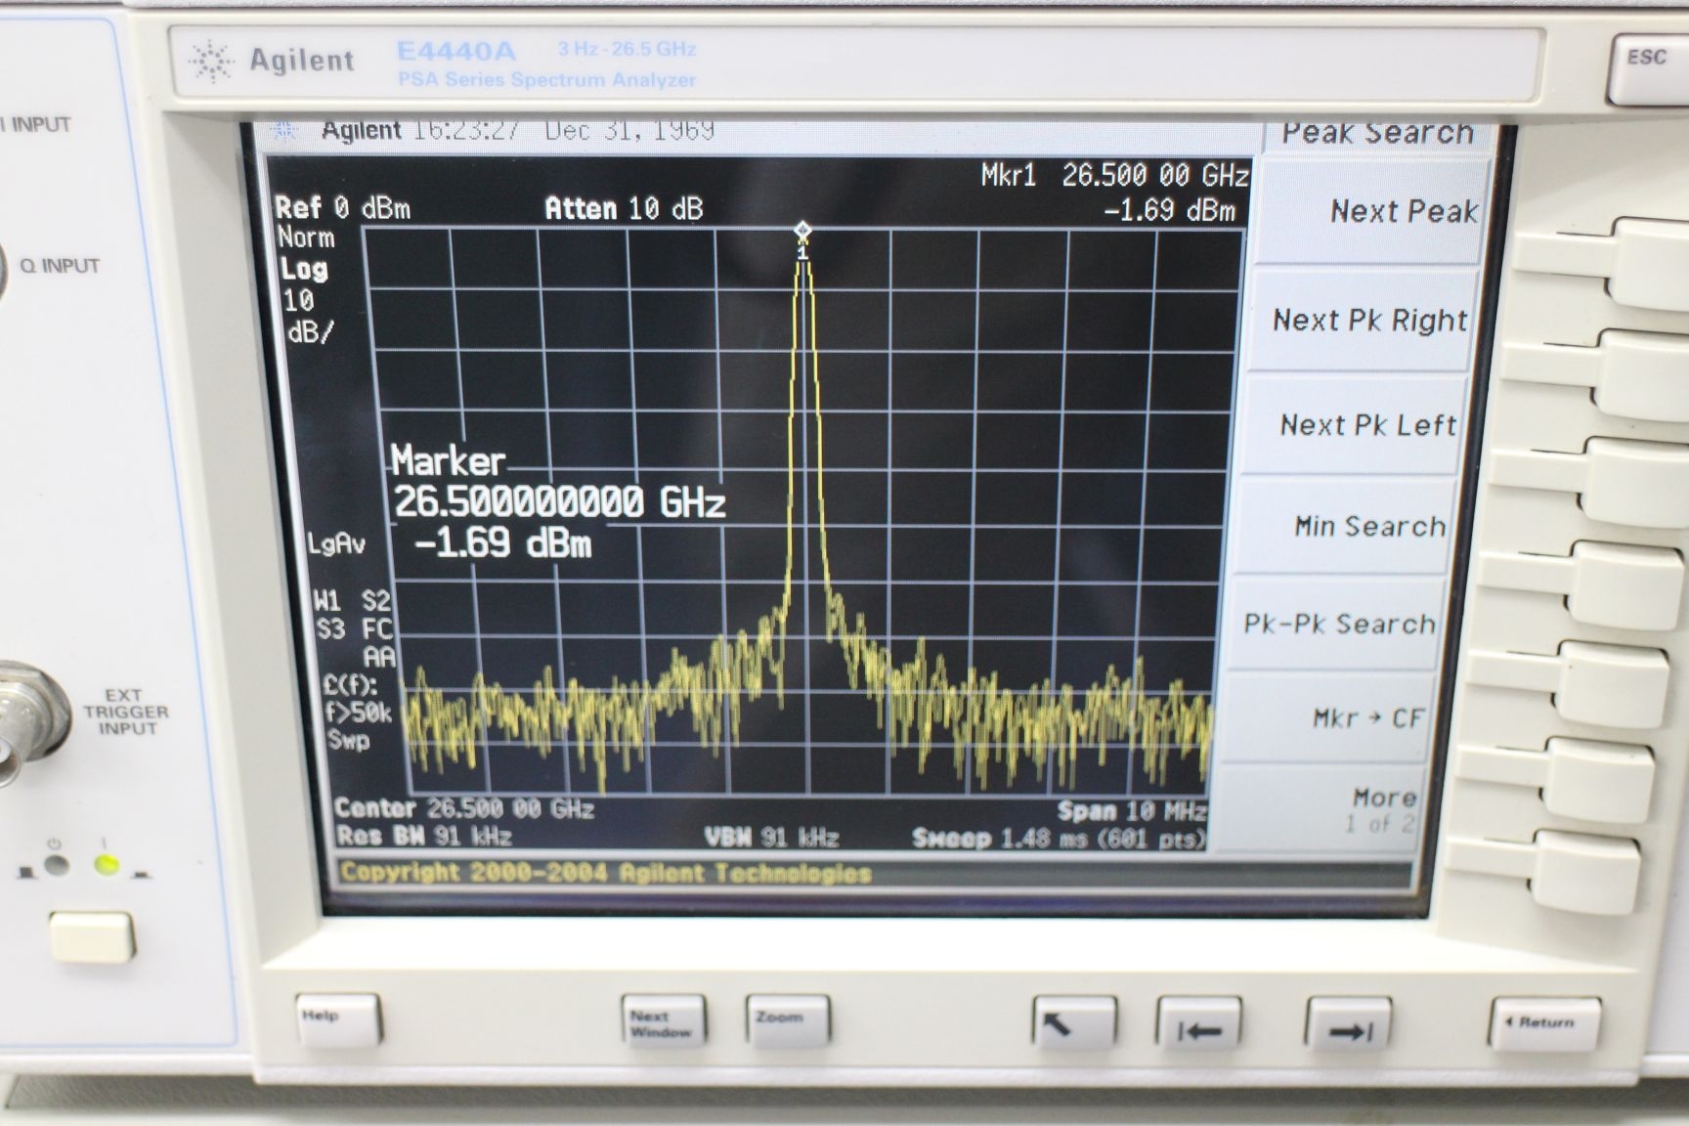Click the standby LED indicator
The width and height of the screenshot is (1689, 1126).
[57, 865]
